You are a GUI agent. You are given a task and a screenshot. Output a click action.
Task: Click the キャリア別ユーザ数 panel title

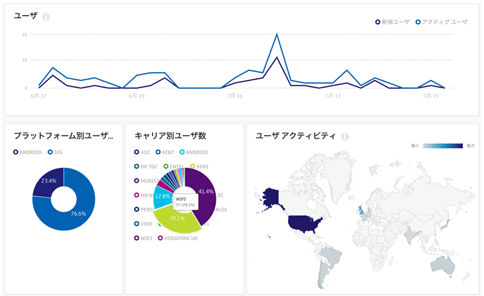tap(170, 136)
